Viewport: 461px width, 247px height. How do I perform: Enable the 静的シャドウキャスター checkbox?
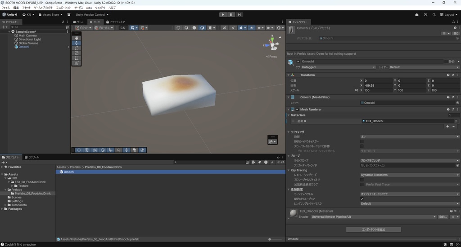click(x=362, y=141)
